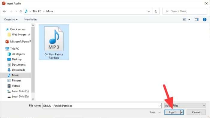The width and height of the screenshot is (210, 118).
Task: Select This PC in navigation tree
Action: pyautogui.click(x=14, y=49)
